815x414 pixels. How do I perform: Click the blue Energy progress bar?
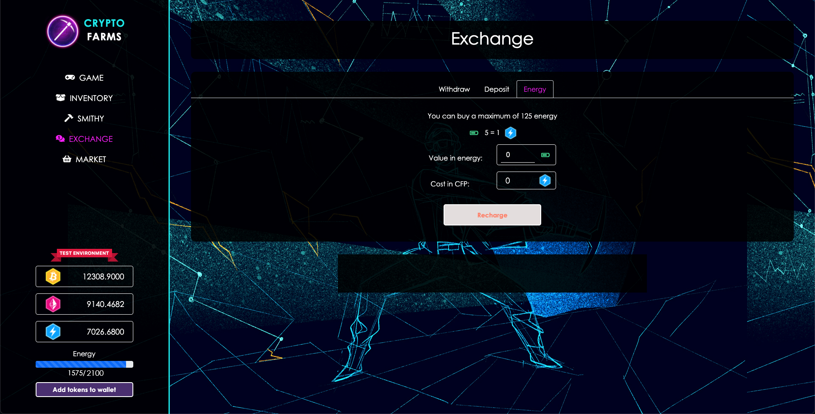pyautogui.click(x=84, y=364)
